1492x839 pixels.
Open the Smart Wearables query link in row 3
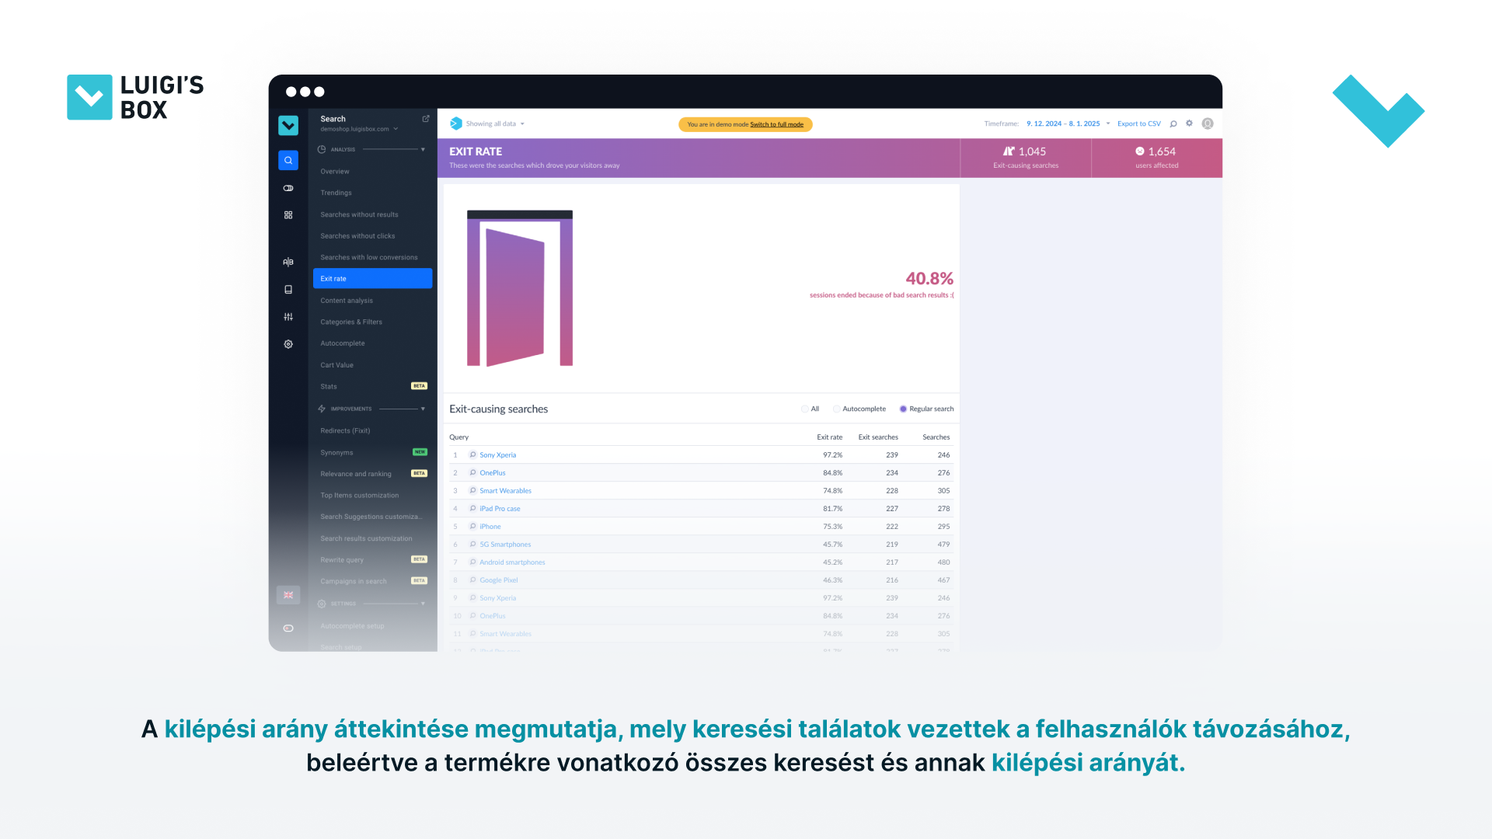coord(505,491)
